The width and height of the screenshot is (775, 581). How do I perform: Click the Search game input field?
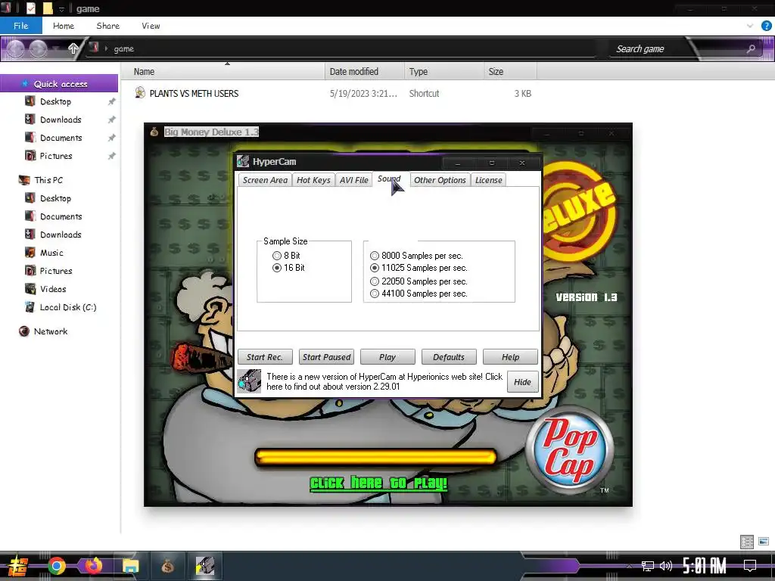(677, 49)
